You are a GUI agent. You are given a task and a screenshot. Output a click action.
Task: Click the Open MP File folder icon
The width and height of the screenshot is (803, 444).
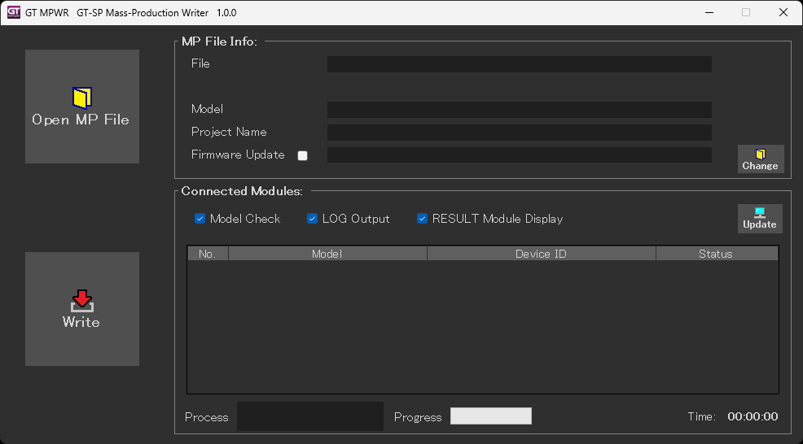(82, 98)
